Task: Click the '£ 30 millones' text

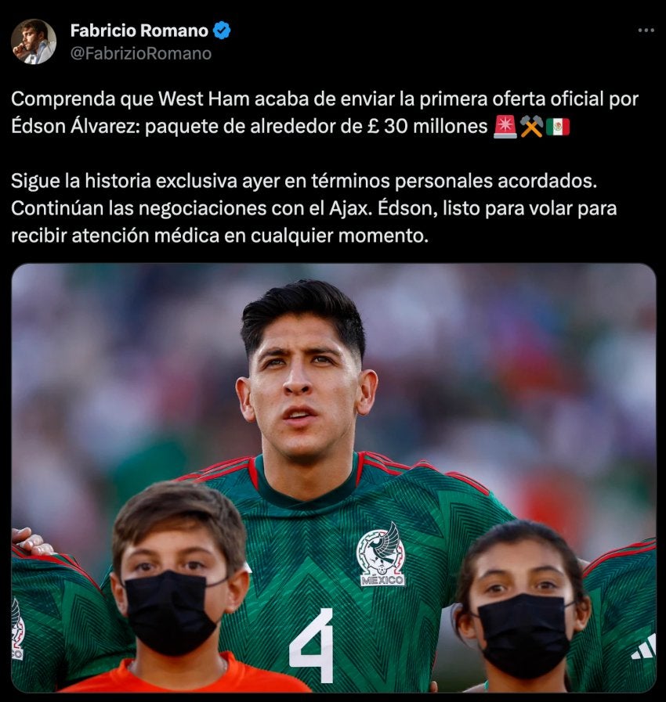Action: click(427, 126)
